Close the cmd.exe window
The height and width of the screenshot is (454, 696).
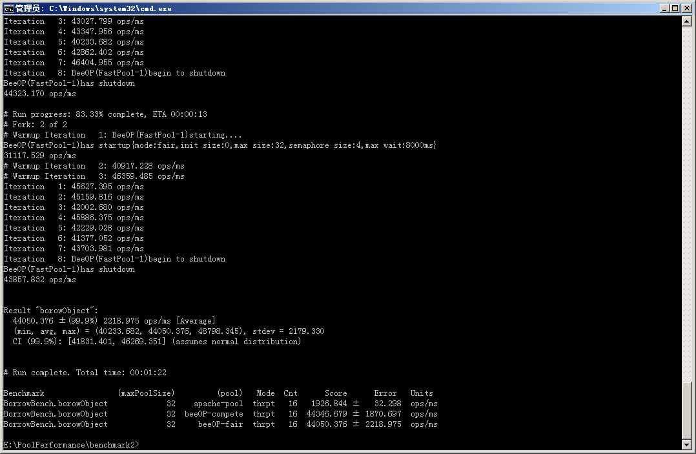[686, 8]
